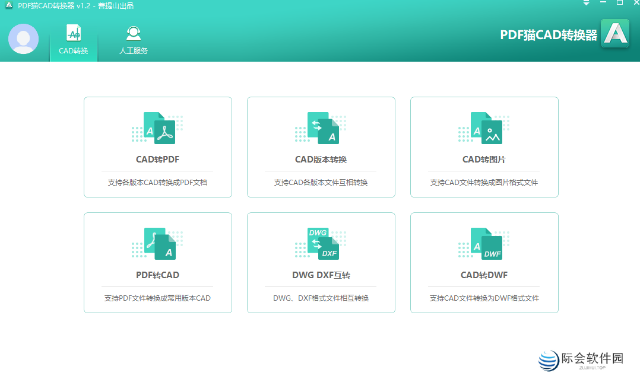This screenshot has height=376, width=640.
Task: Select the PDF转CAD conversion icon
Action: click(158, 243)
